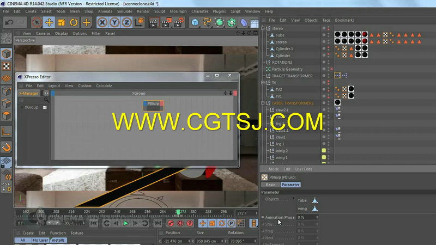The image size is (436, 245).
Task: Collapse the LASER TRANSFORMERS group
Action: (x=263, y=103)
